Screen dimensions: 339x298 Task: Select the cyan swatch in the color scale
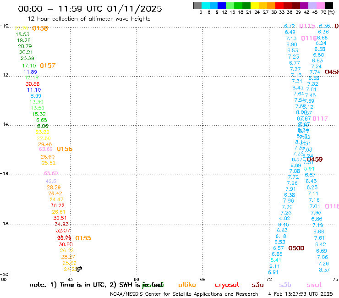pos(205,6)
